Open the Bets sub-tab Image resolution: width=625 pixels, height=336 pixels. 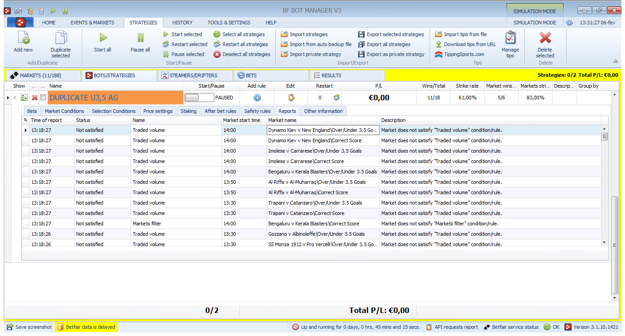[32, 111]
